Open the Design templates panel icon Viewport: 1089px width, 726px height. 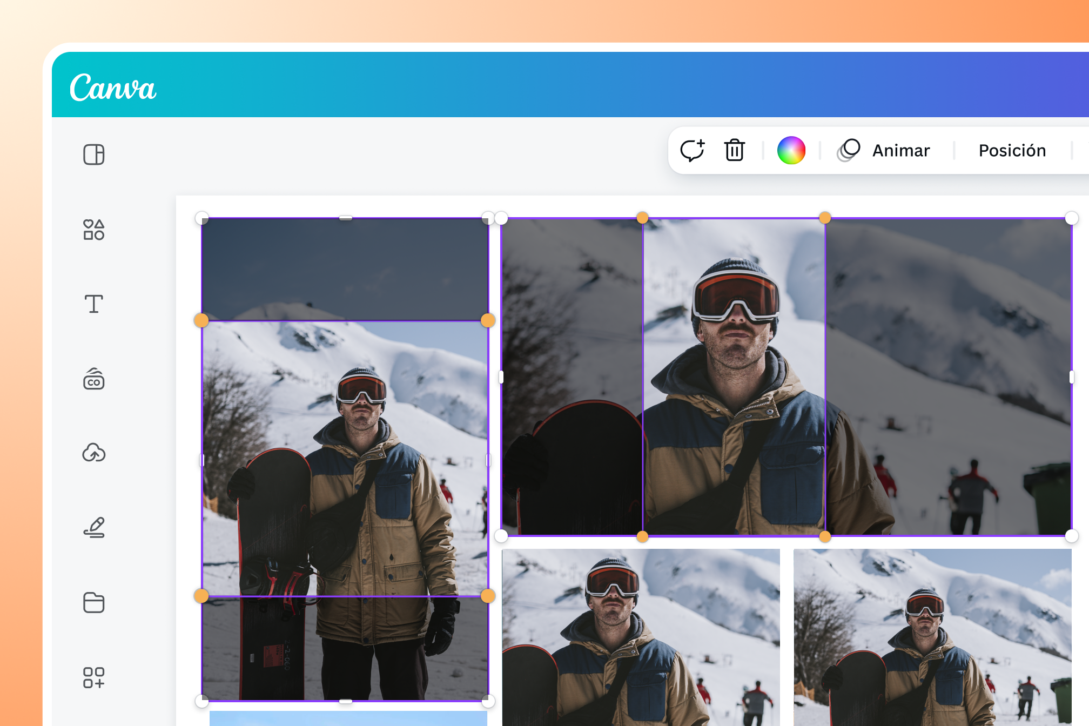pos(94,154)
